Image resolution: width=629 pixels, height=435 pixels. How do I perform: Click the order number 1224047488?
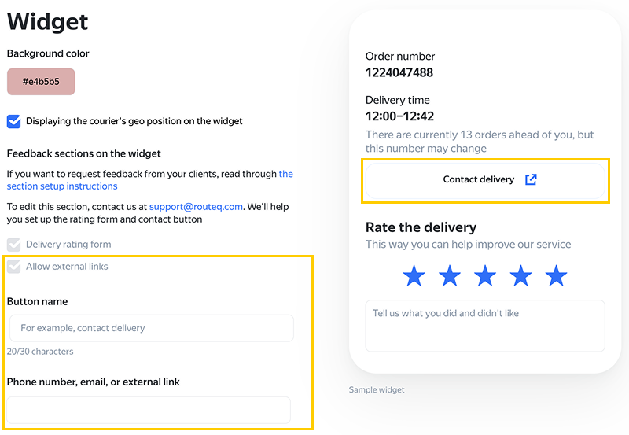[399, 73]
